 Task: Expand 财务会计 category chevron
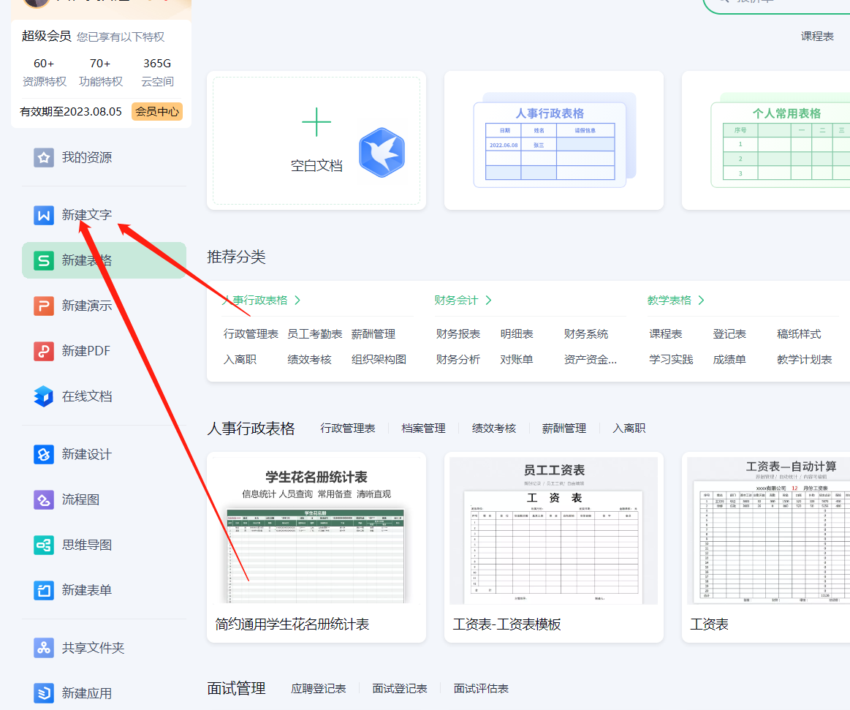pyautogui.click(x=488, y=301)
